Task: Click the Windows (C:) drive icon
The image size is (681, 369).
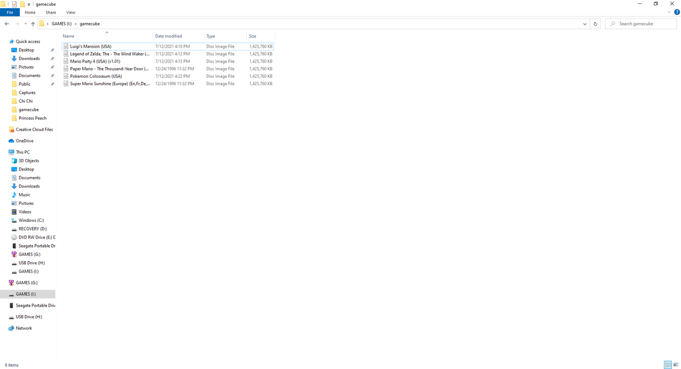Action: [14, 220]
